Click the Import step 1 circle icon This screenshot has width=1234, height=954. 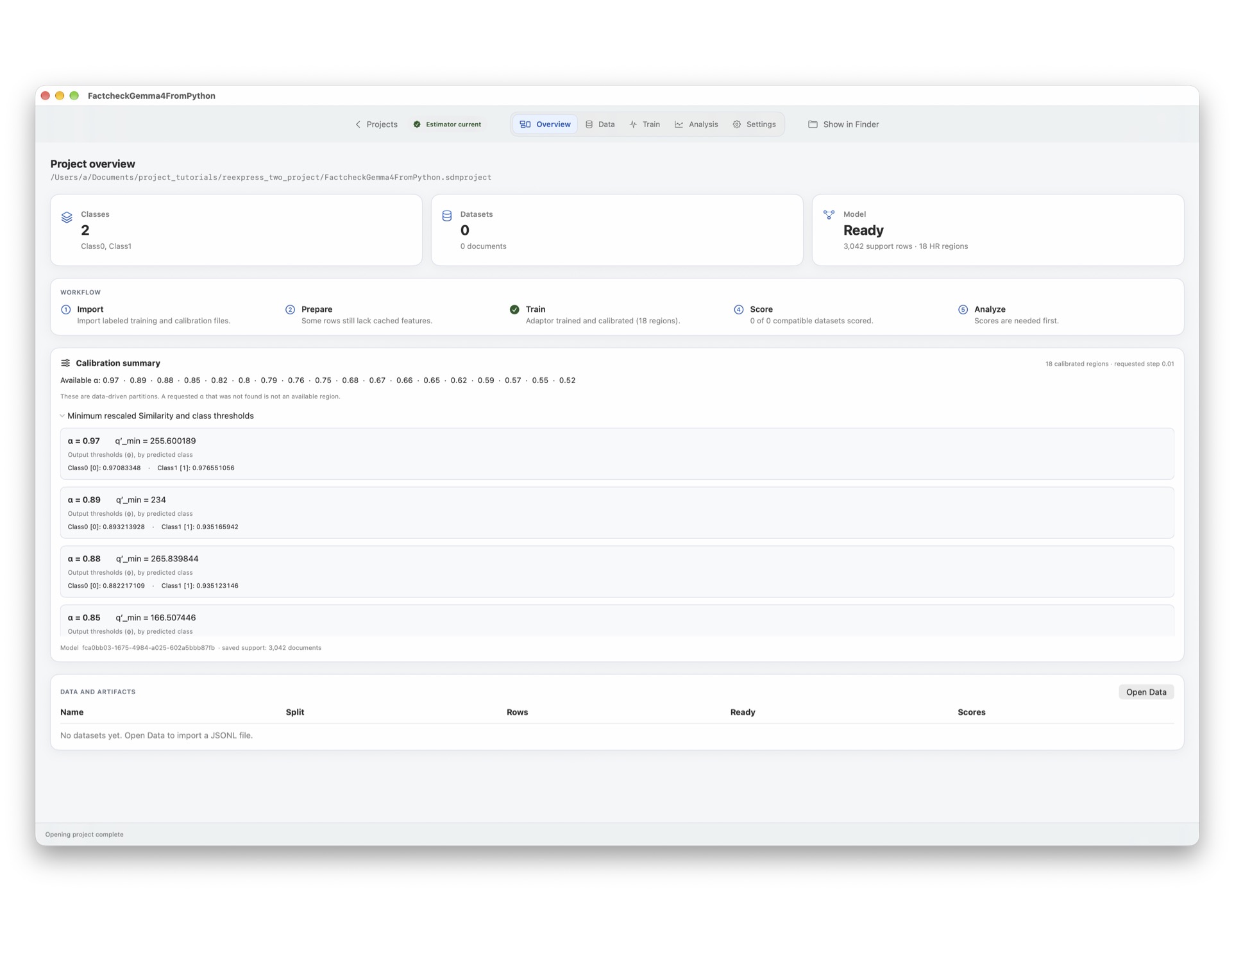click(66, 310)
